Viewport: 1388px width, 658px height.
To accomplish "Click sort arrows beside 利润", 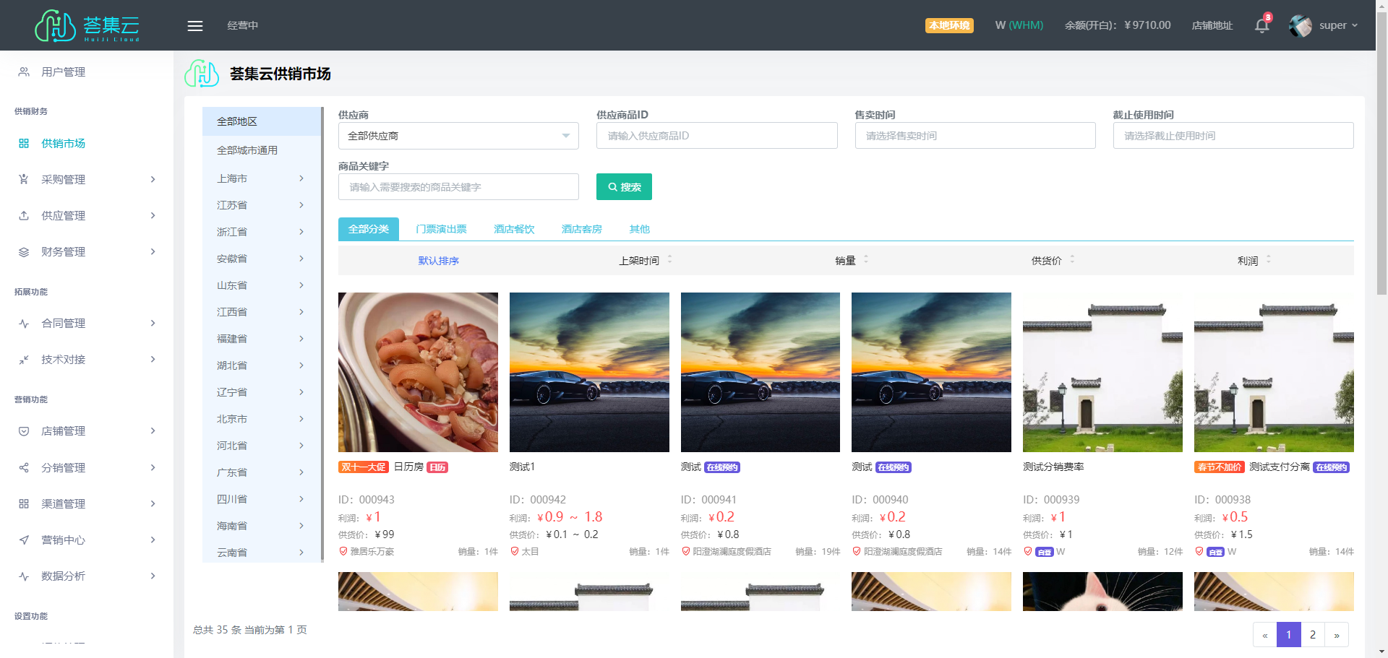I will (x=1269, y=259).
